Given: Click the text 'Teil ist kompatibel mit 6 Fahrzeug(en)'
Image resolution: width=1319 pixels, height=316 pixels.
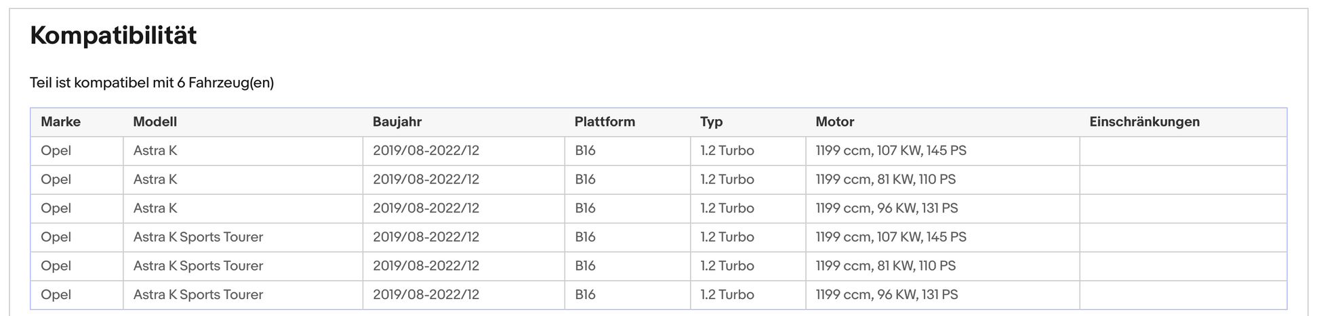Looking at the screenshot, I should pos(152,83).
